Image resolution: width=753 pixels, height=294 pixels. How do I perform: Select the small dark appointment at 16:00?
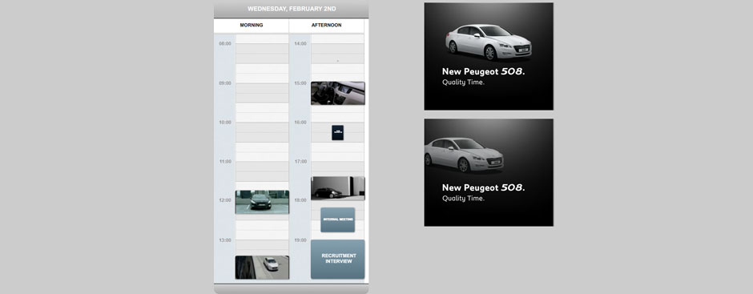click(337, 133)
